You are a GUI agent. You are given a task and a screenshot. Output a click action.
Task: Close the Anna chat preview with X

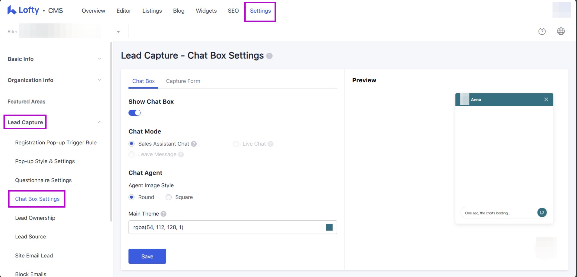[546, 99]
